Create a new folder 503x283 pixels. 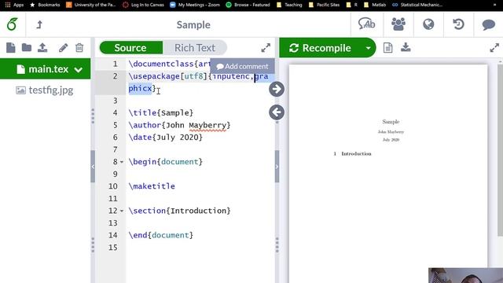point(26,48)
